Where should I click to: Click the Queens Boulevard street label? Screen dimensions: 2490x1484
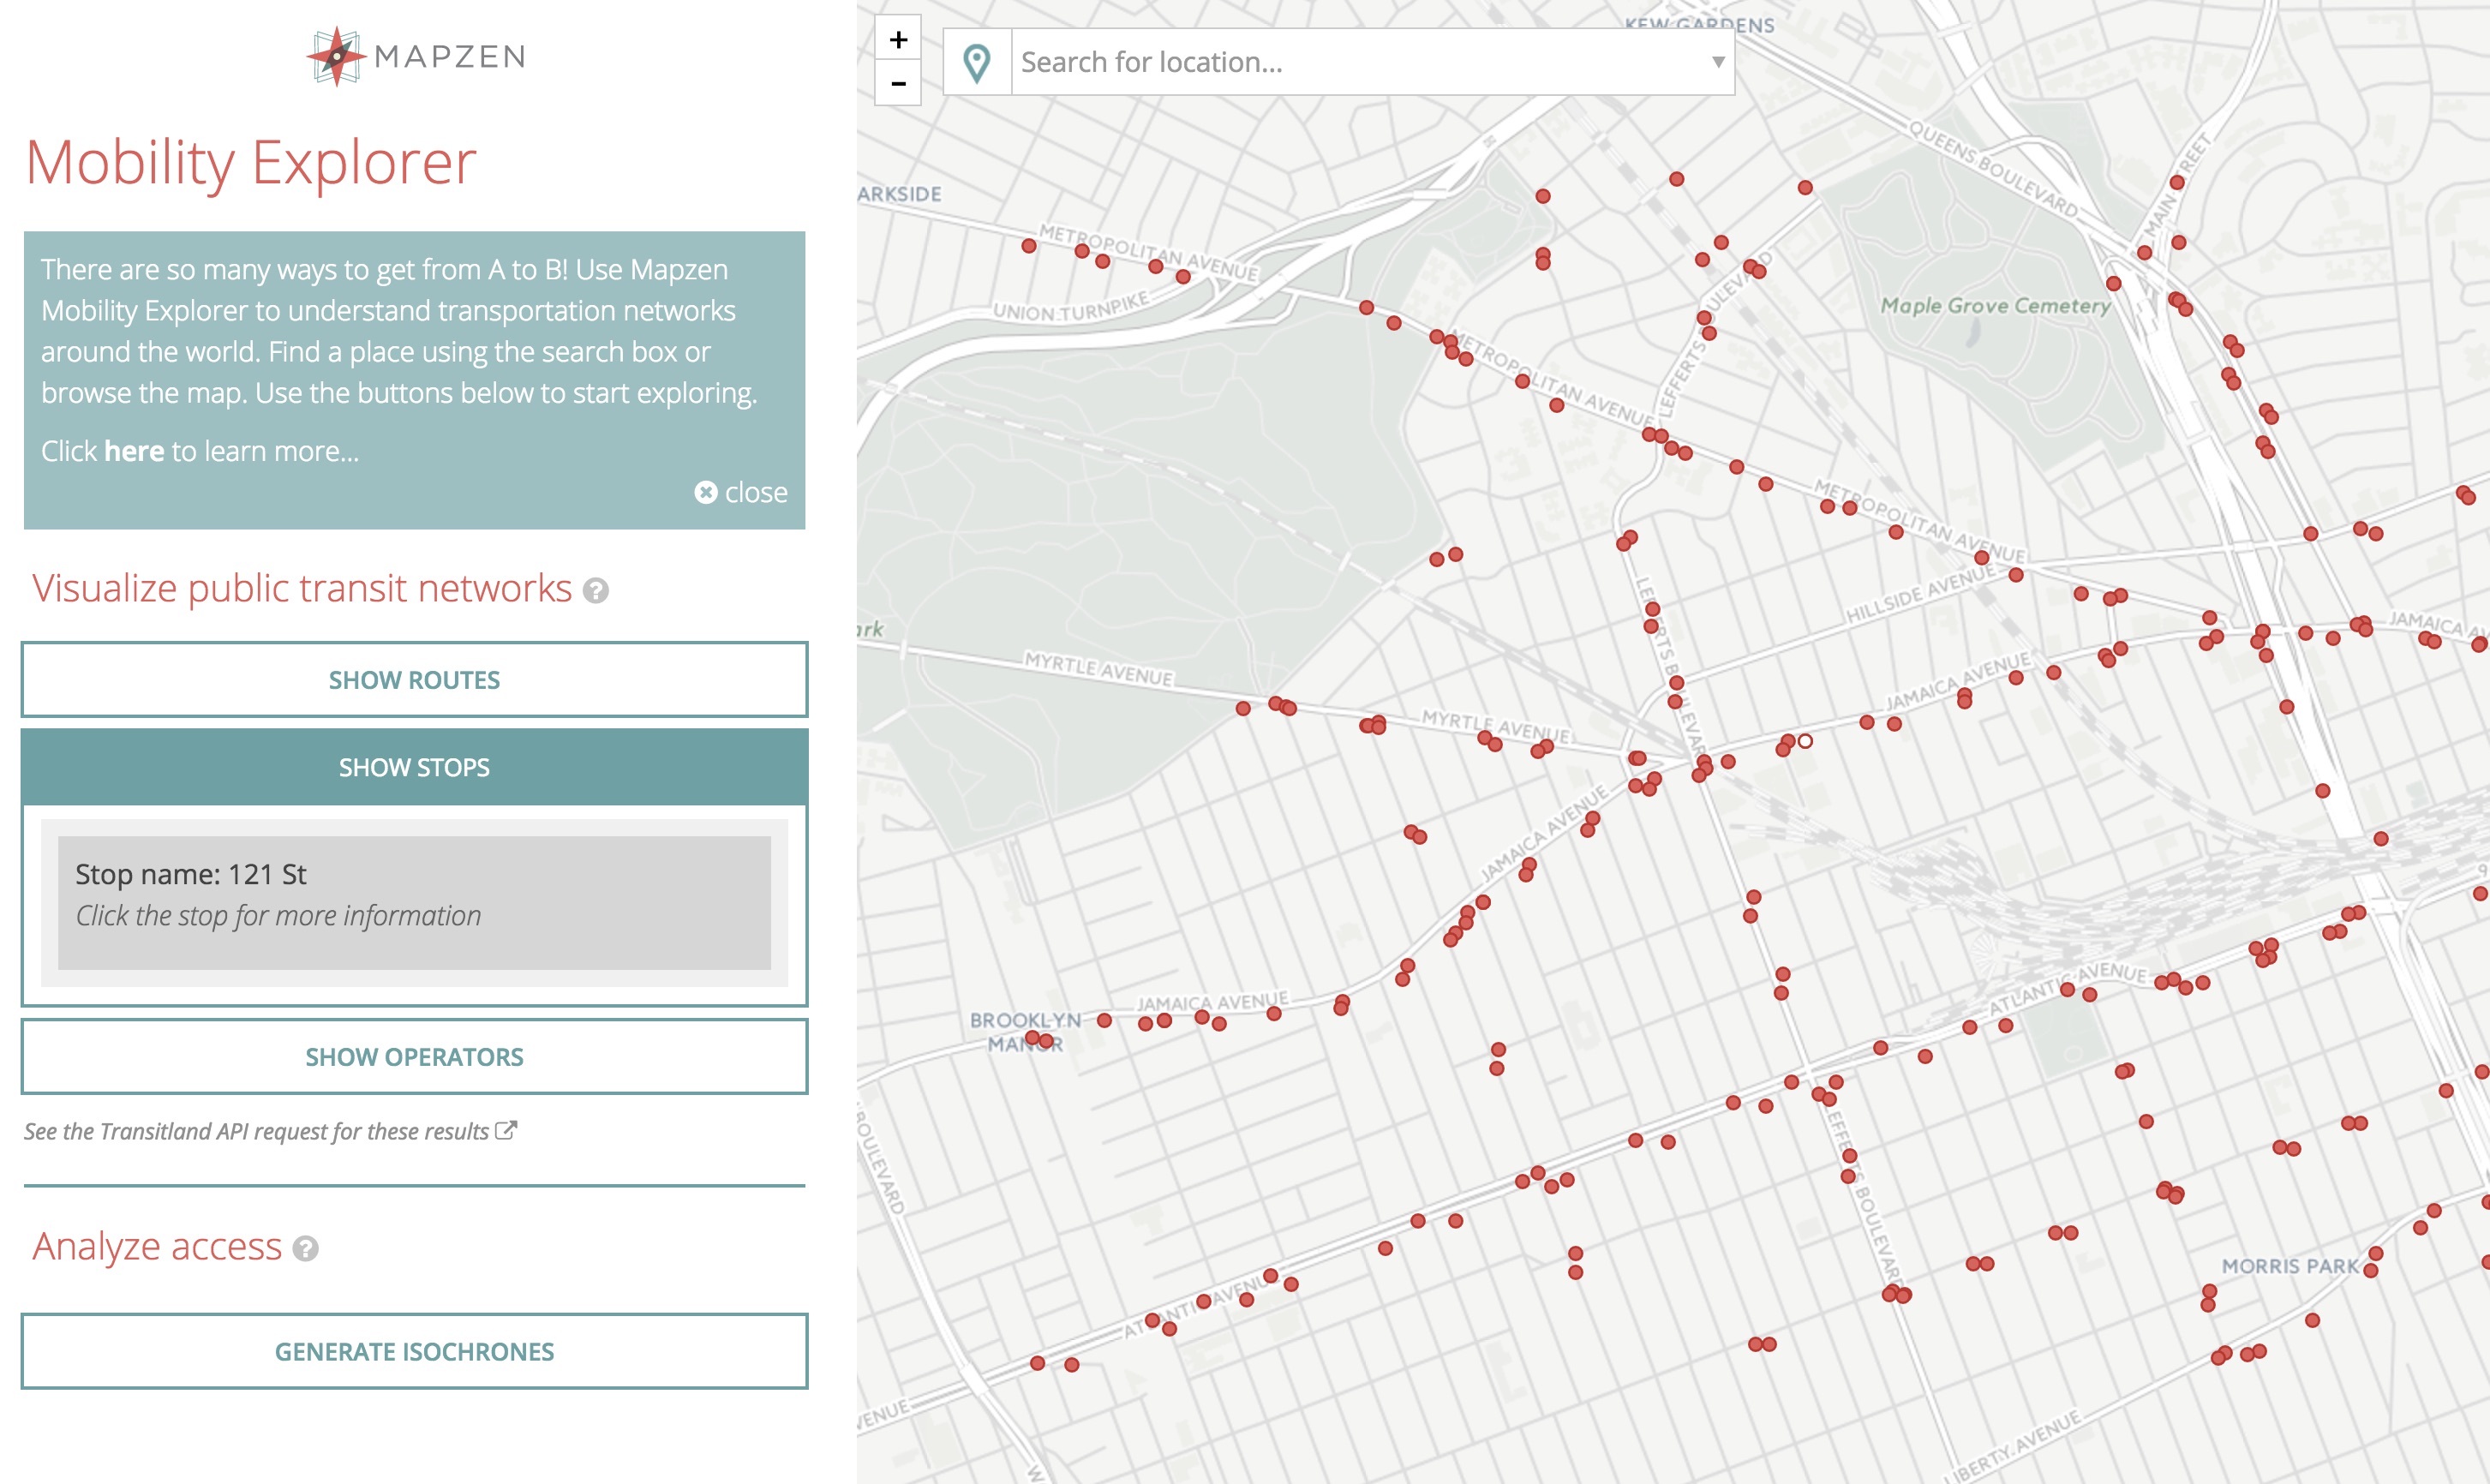[1994, 170]
